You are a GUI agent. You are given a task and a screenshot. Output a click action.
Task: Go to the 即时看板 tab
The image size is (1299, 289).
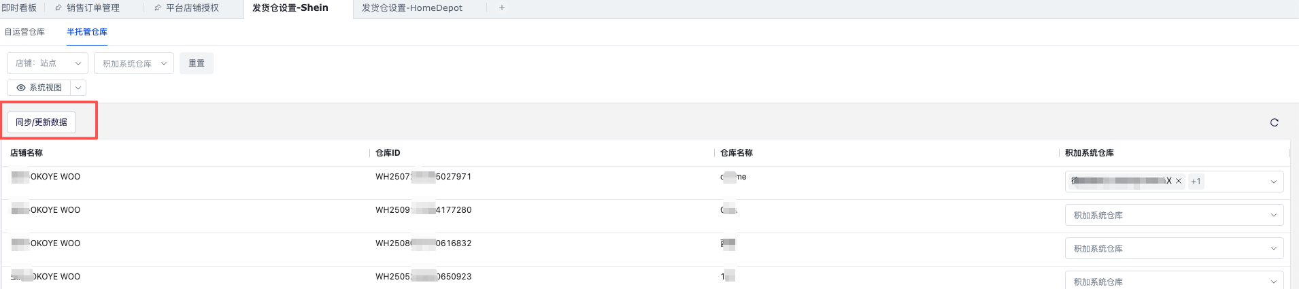point(19,8)
